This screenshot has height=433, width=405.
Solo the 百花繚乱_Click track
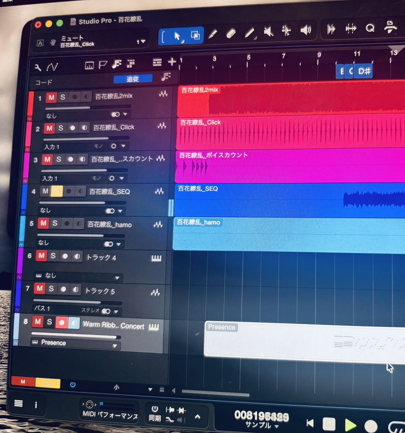click(x=61, y=128)
